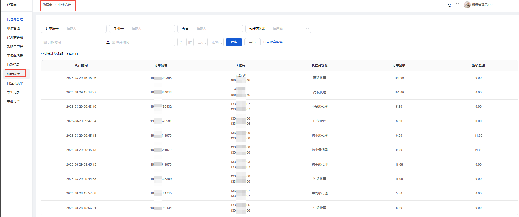This screenshot has width=519, height=217.
Task: Select the 昨 yesterday quick filter
Action: click(190, 42)
